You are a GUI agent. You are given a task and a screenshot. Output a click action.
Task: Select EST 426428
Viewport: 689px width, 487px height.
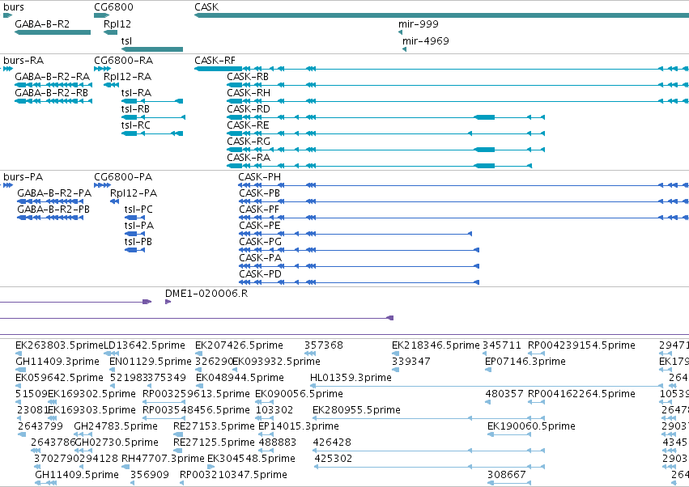pos(332,443)
